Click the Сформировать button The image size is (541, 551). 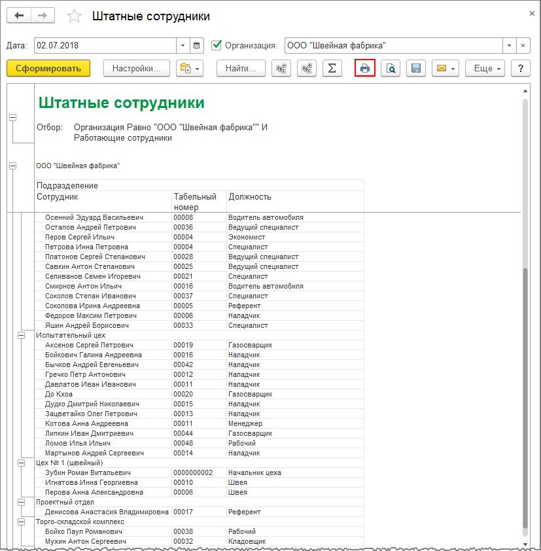coord(48,68)
